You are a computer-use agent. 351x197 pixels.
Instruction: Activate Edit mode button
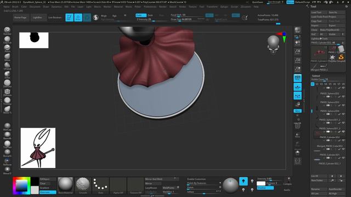pos(70,18)
